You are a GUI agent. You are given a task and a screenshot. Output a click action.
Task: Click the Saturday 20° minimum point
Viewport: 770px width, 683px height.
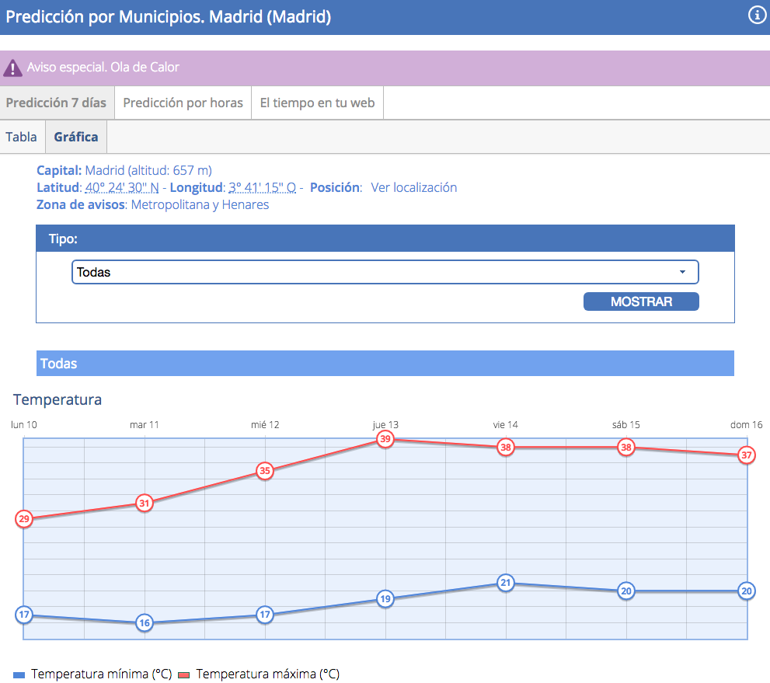tap(626, 591)
